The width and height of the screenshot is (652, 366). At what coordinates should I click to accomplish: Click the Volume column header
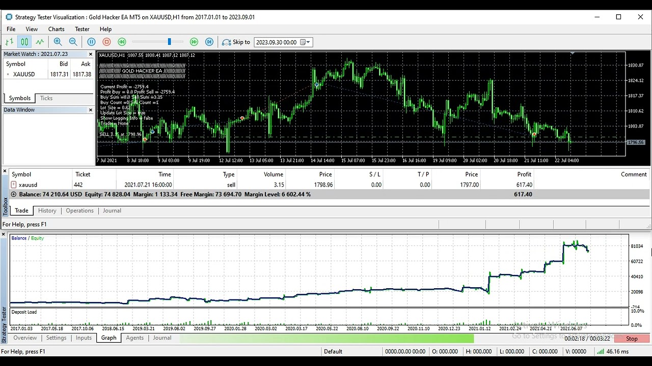point(274,174)
